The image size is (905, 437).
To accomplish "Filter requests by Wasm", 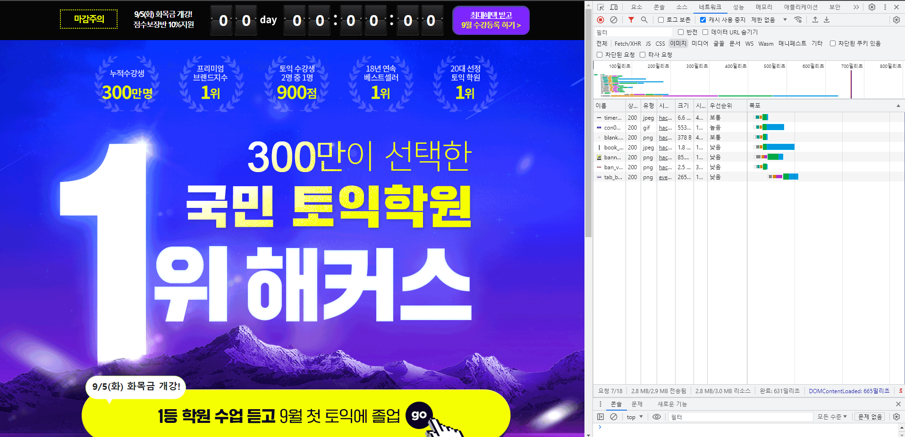I will 766,43.
